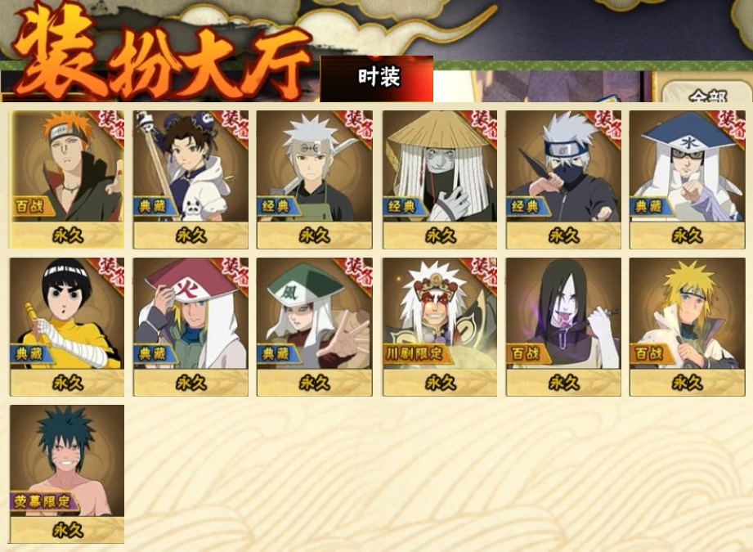
Task: Pick the yellow jumpsuit nunchaku fighter costume
Action: (x=67, y=326)
